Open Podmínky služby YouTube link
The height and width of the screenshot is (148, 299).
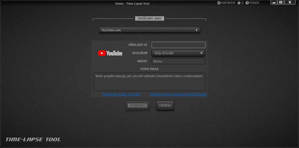click(x=121, y=94)
